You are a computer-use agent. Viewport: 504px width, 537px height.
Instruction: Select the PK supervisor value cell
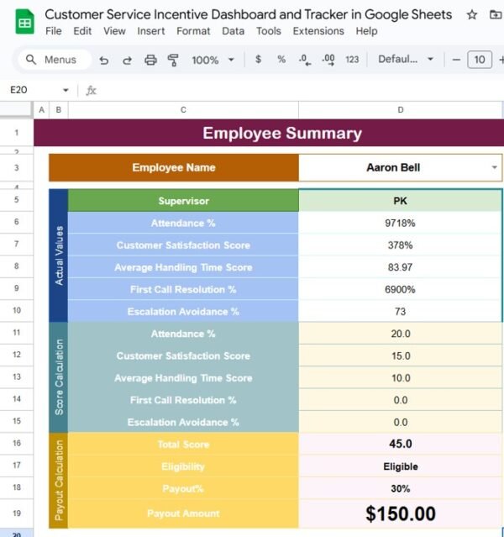point(400,201)
